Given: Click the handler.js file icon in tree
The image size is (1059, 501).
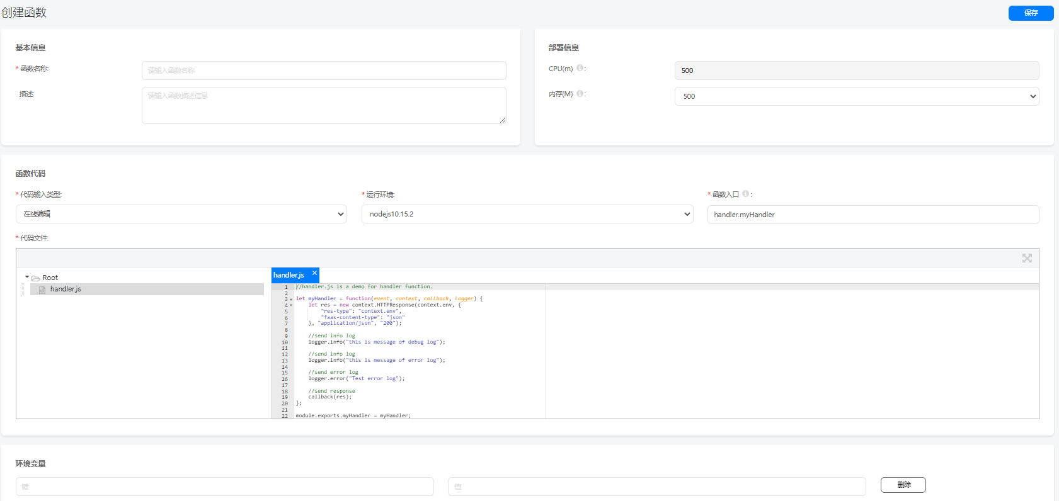Looking at the screenshot, I should click(x=42, y=290).
